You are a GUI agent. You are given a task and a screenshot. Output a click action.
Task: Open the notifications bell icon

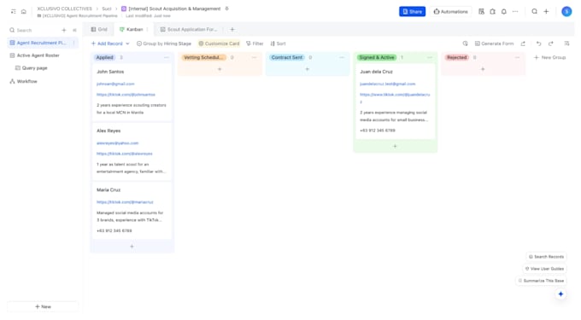point(504,11)
